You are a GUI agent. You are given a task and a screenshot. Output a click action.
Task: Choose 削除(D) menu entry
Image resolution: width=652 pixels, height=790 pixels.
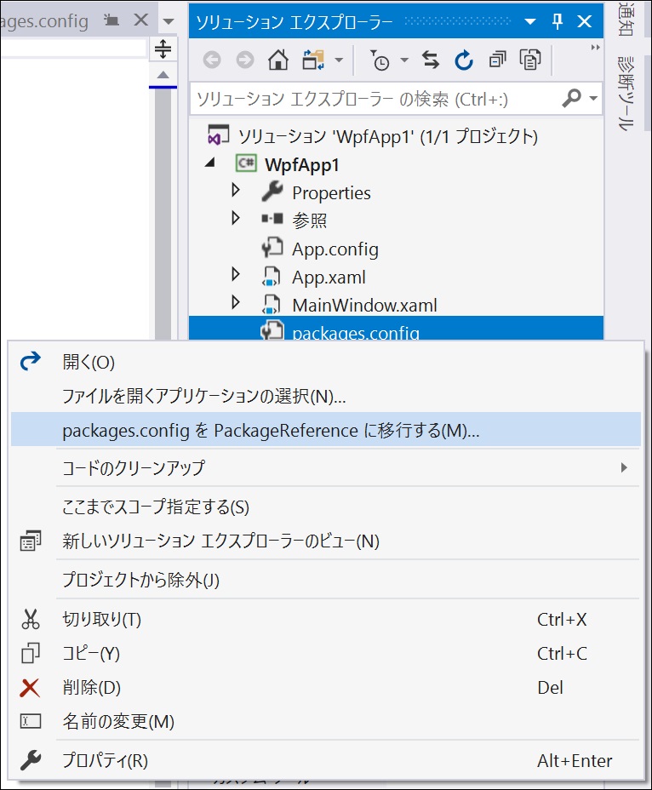[325, 687]
